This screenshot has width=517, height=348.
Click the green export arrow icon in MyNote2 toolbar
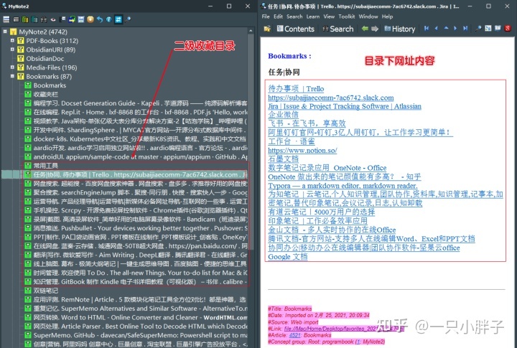(72, 19)
